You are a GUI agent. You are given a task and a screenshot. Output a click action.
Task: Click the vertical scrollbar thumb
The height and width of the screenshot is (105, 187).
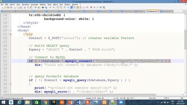(x=185, y=39)
